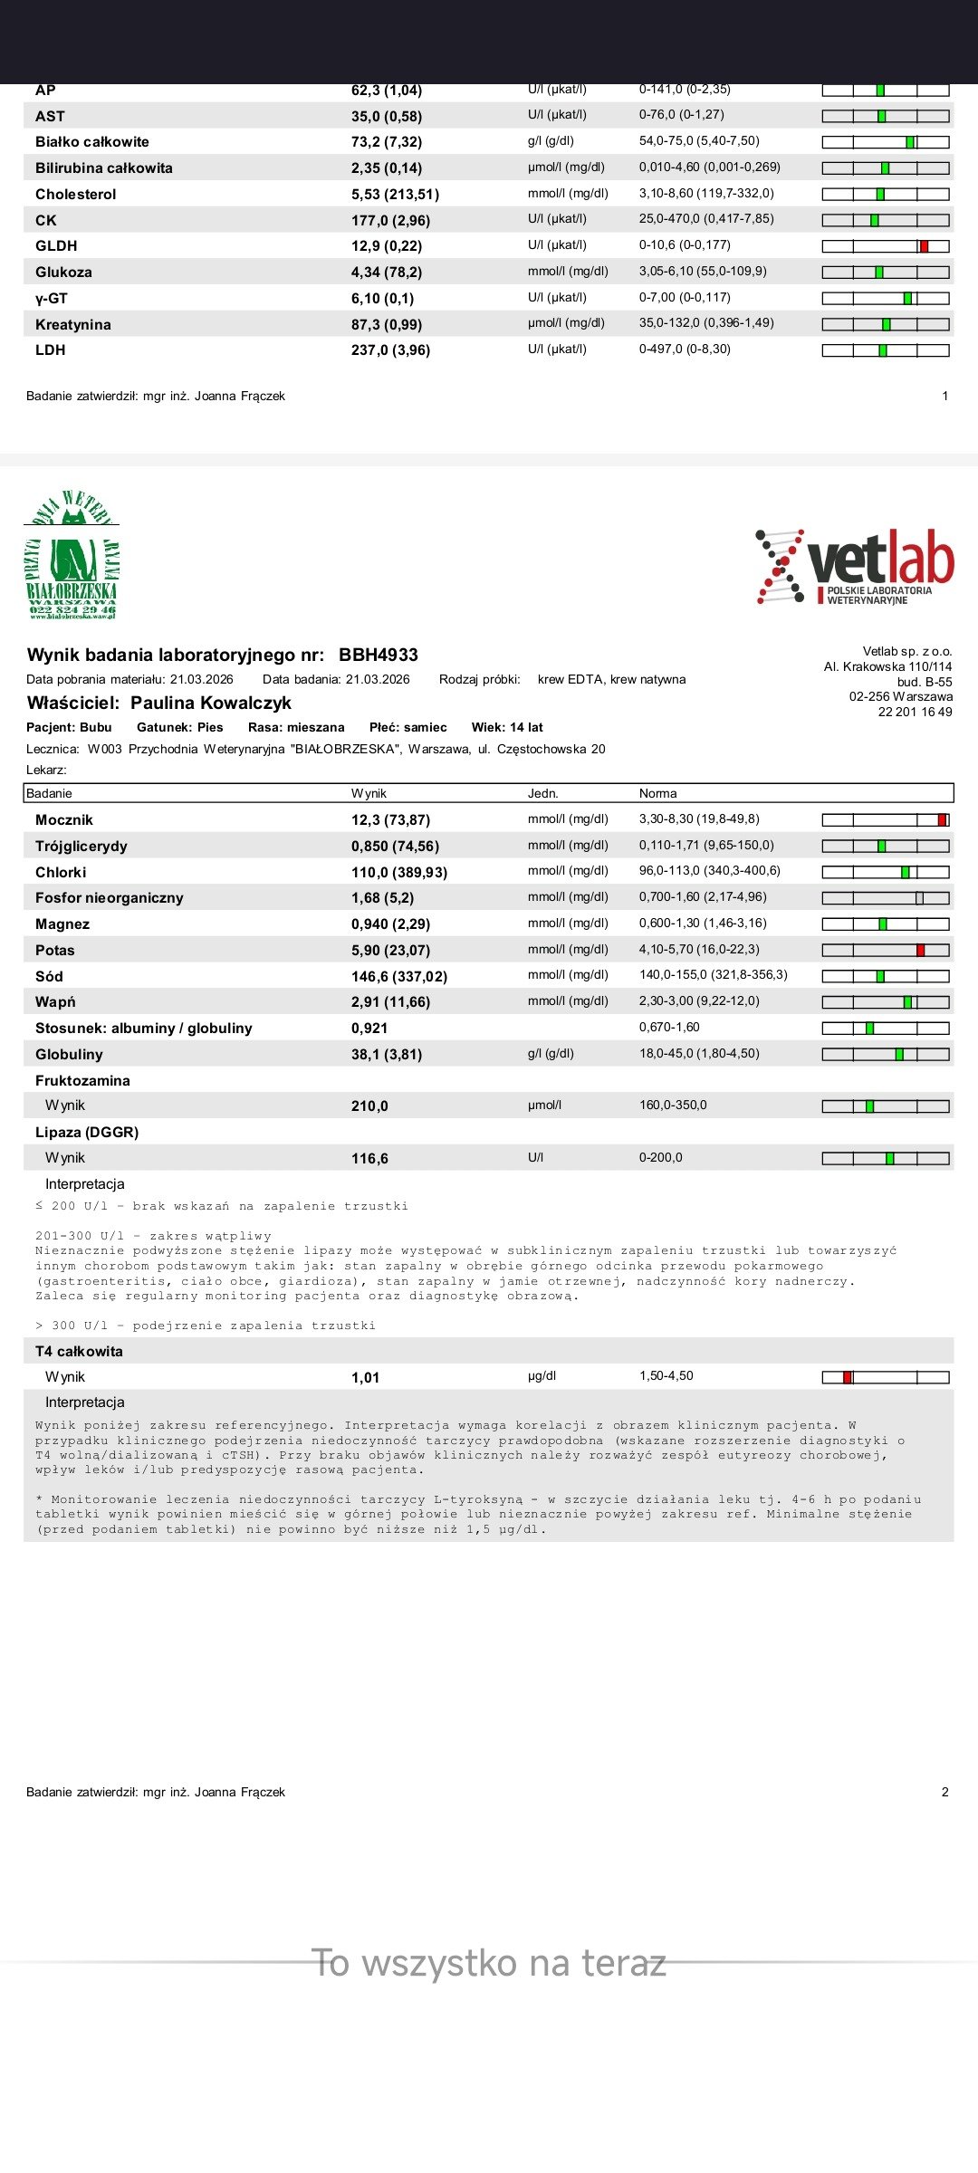
Task: Click the Badanie column header
Action: (x=49, y=793)
